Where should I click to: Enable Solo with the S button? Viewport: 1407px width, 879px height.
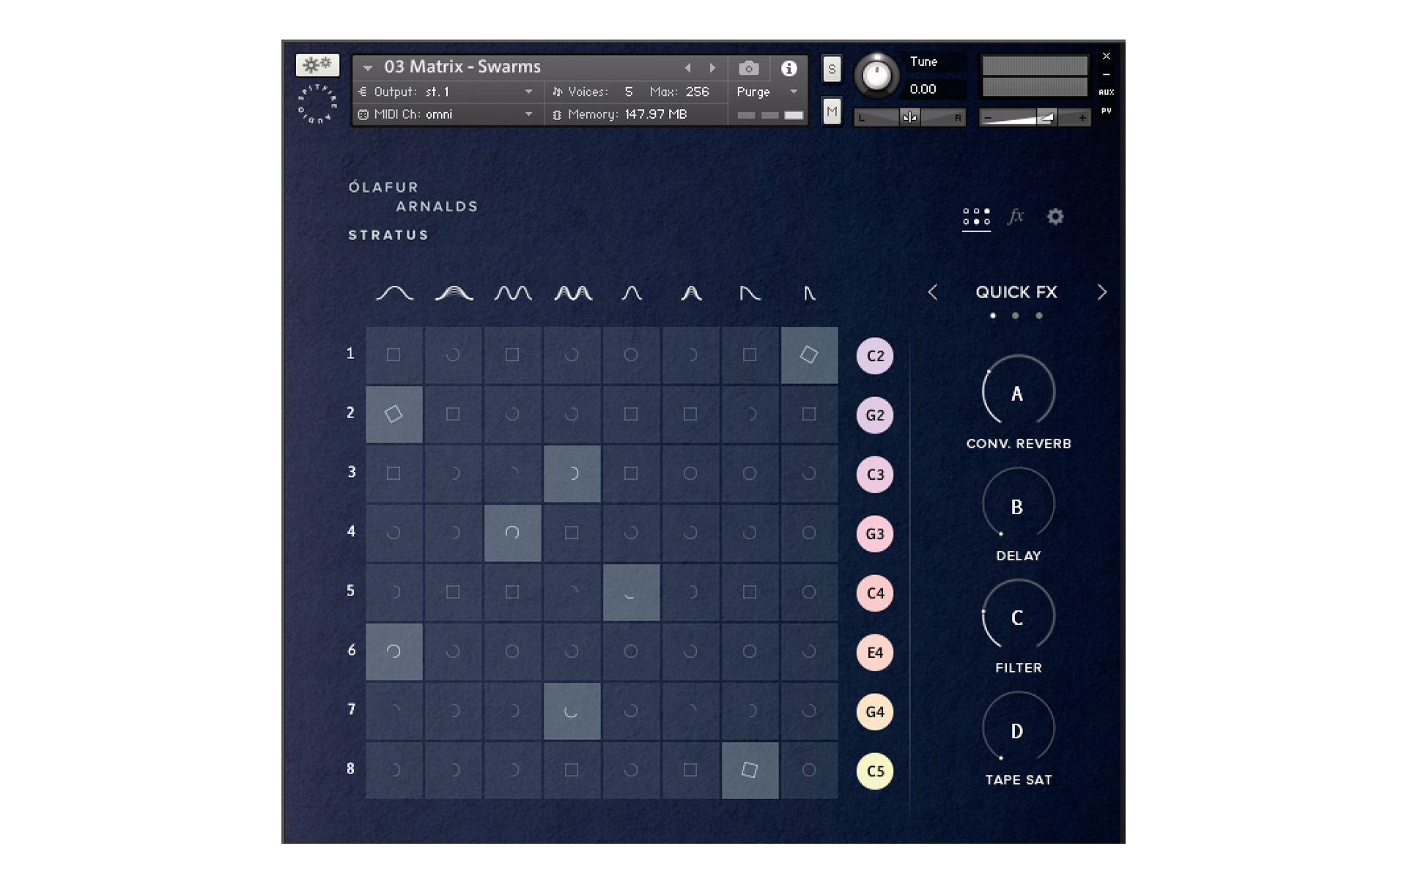pos(831,69)
